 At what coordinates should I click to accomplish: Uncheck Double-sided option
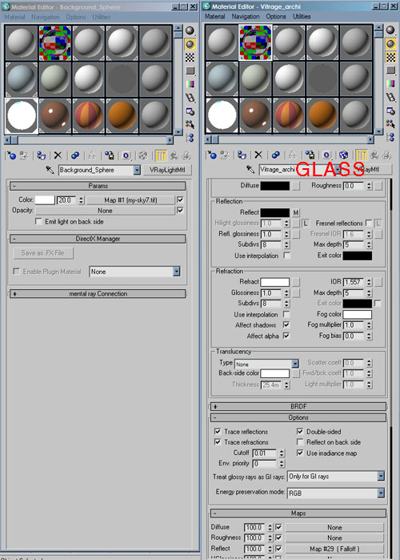tap(300, 431)
